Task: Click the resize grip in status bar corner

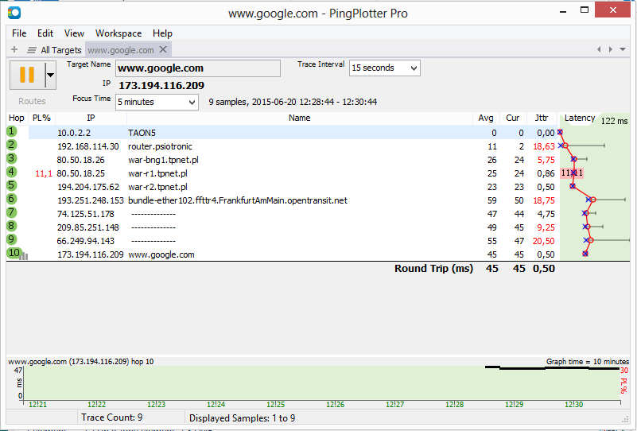Action: coord(625,420)
